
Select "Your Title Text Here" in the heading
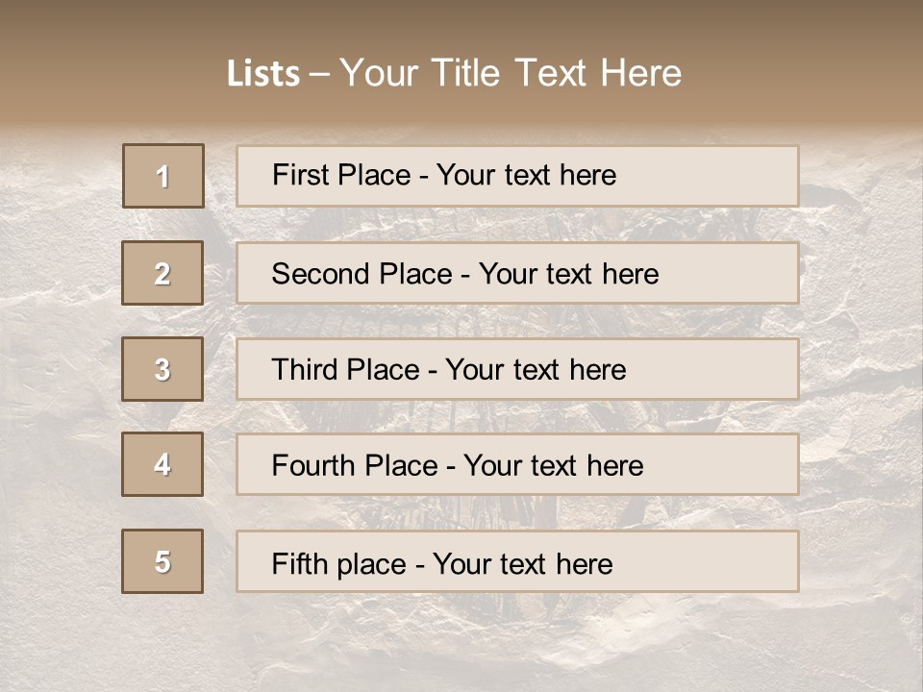[x=511, y=73]
